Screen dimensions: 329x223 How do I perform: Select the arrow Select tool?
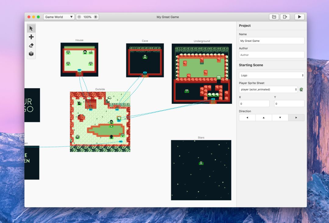pyautogui.click(x=31, y=29)
